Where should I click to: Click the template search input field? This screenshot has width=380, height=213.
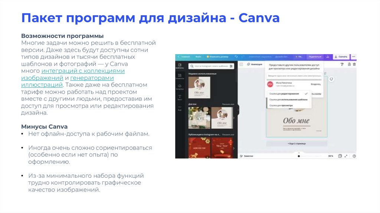point(211,66)
